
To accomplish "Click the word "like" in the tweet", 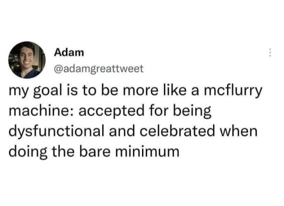I will [x=174, y=90].
